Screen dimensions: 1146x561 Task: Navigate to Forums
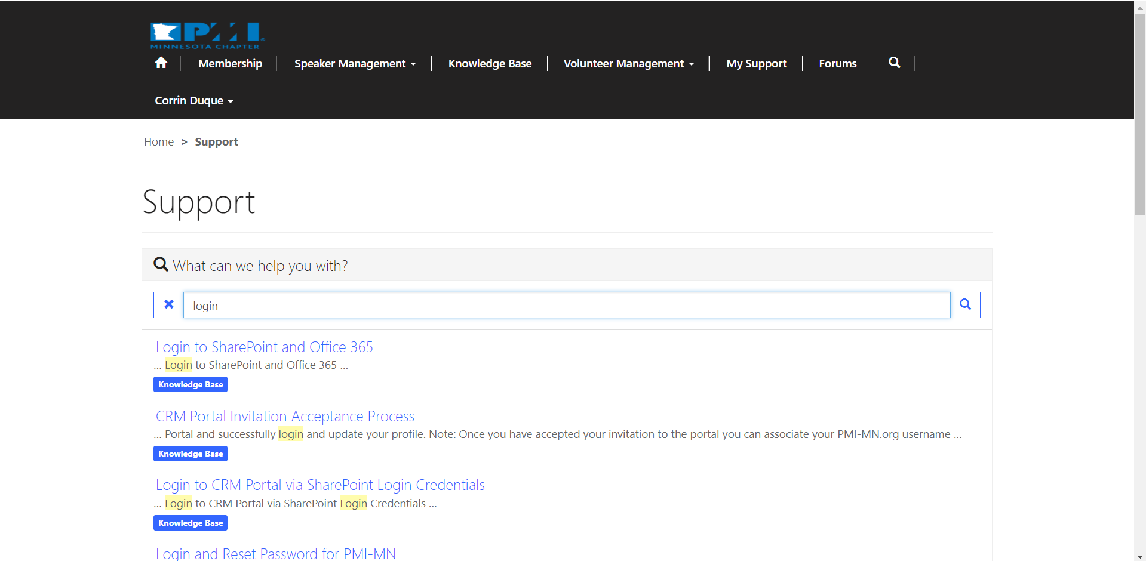point(837,64)
